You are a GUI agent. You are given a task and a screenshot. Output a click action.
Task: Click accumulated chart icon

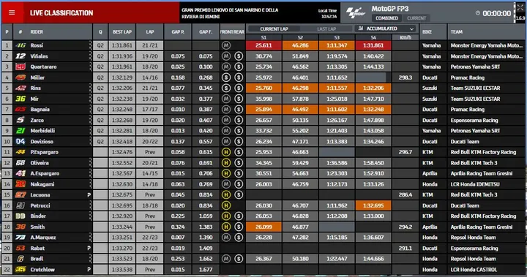tap(361, 29)
